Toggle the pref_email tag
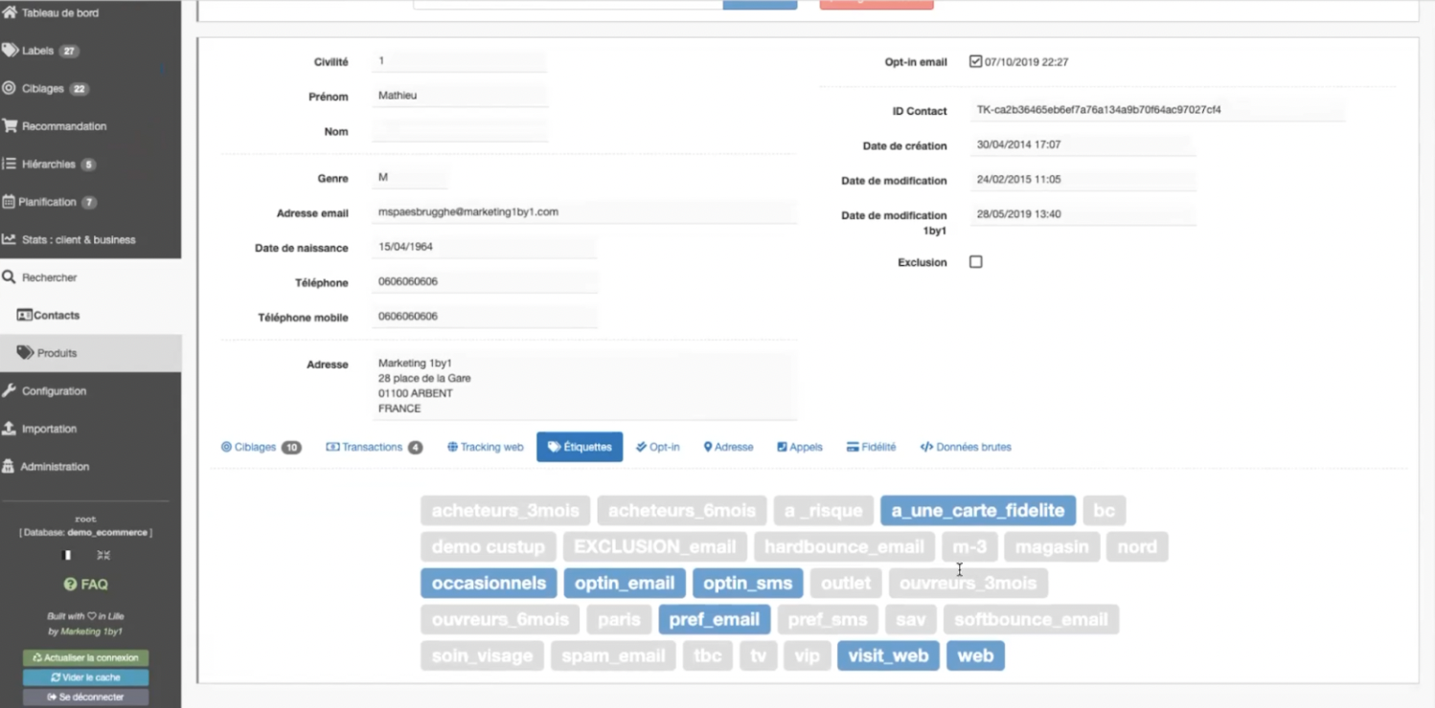 (715, 619)
